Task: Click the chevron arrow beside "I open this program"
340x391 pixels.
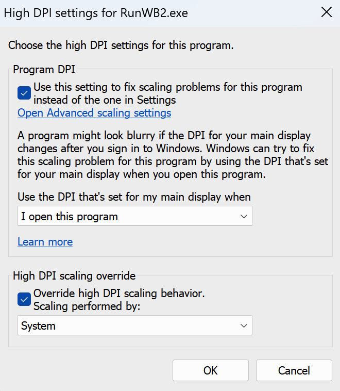Action: [x=244, y=217]
